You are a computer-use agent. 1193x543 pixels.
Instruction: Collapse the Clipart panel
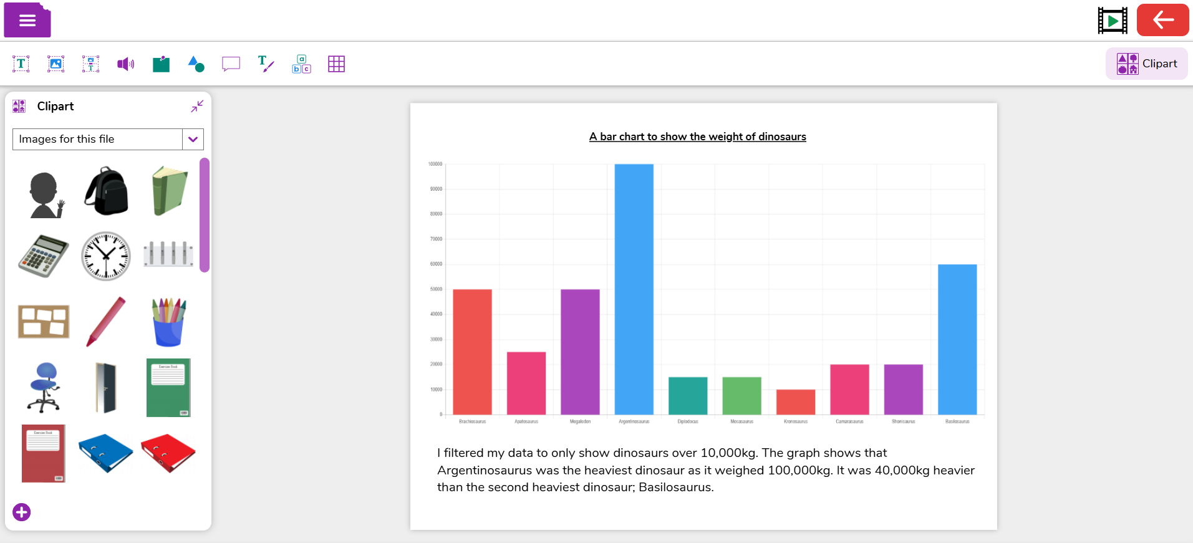(197, 106)
